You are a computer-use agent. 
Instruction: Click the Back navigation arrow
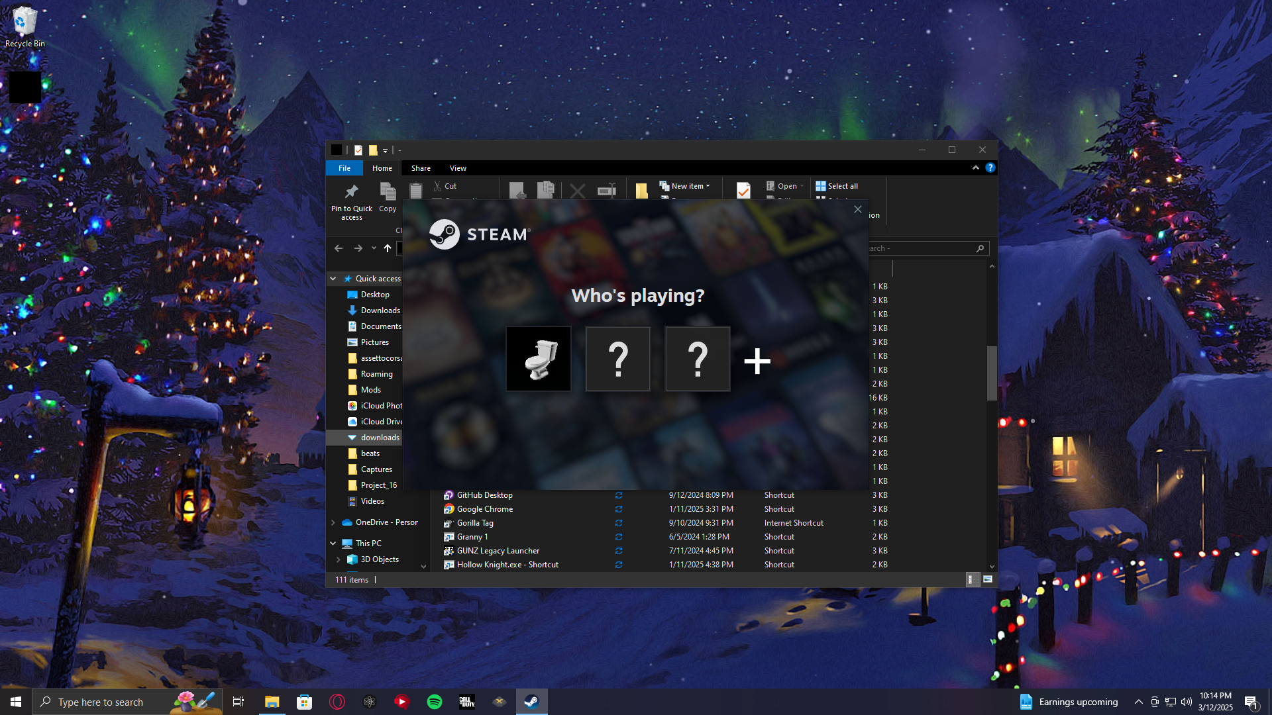pyautogui.click(x=339, y=248)
